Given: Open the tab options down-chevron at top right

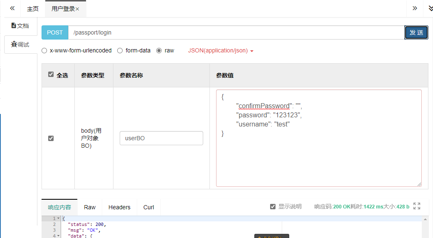Looking at the screenshot, I should pyautogui.click(x=431, y=9).
